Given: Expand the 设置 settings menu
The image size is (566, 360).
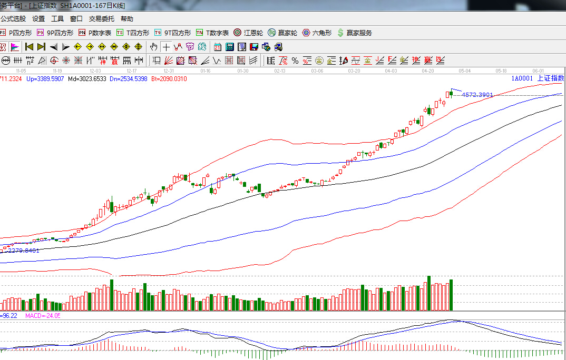Looking at the screenshot, I should pos(38,19).
